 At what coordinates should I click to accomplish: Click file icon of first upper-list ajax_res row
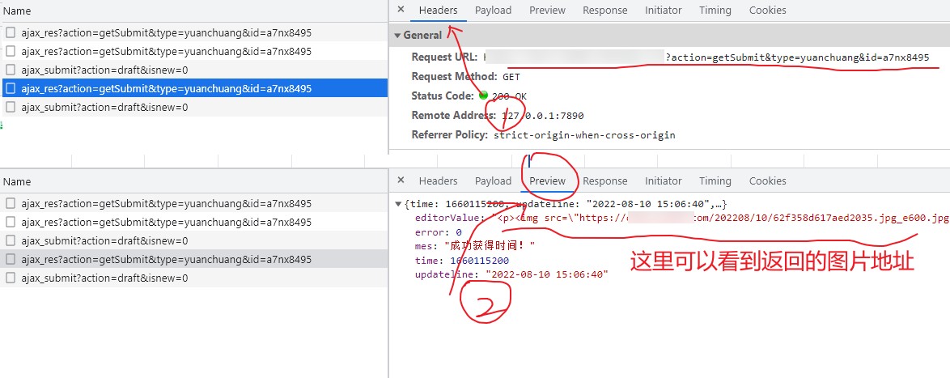coord(11,33)
